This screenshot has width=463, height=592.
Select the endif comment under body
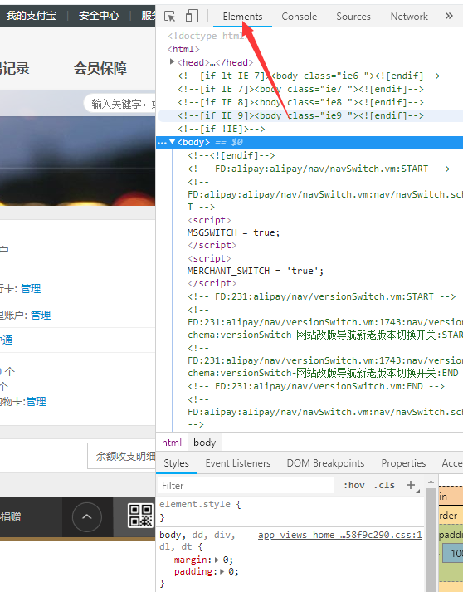pyautogui.click(x=231, y=155)
